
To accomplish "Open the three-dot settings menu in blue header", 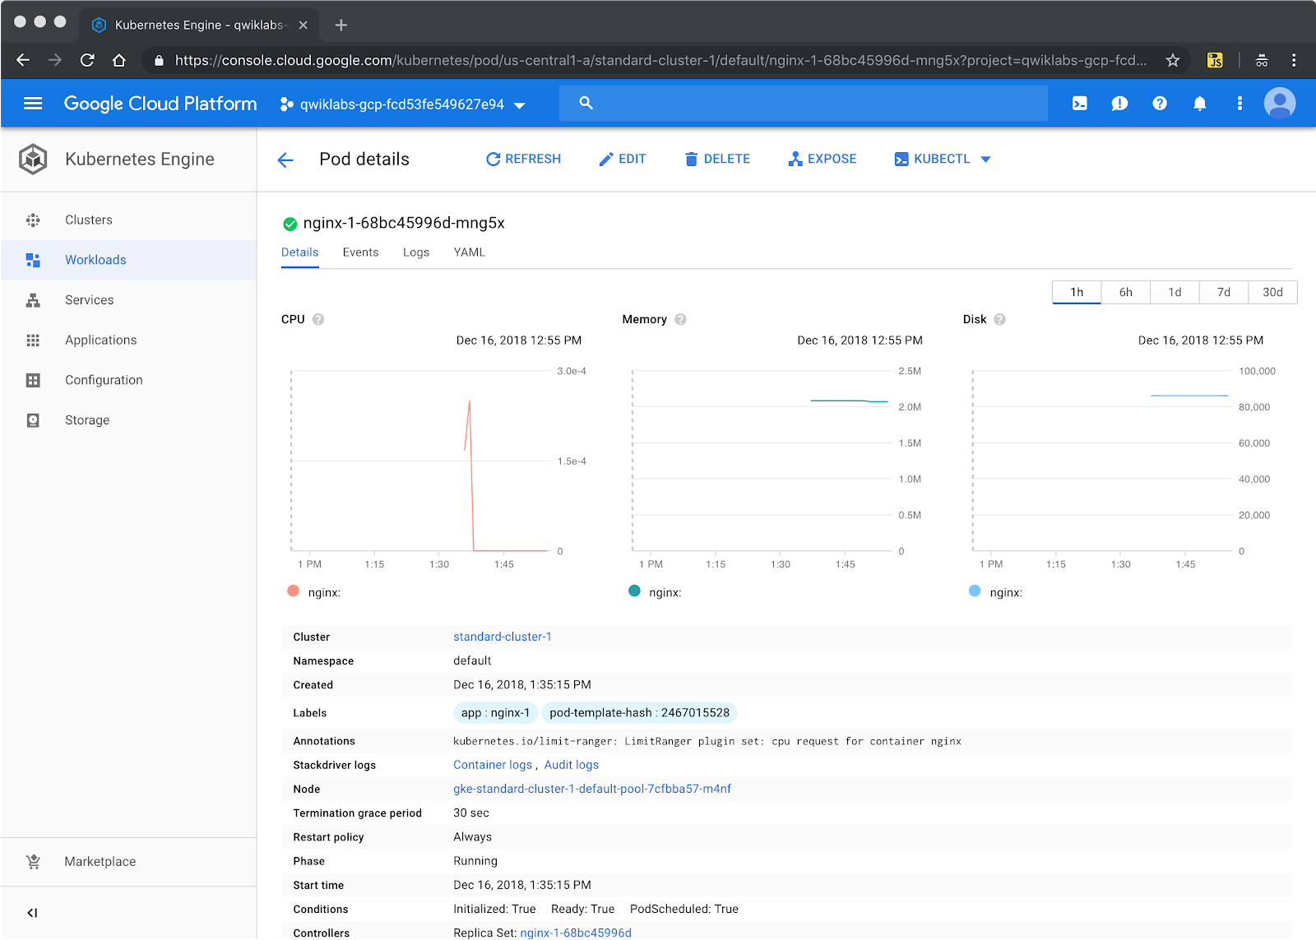I will pos(1240,104).
